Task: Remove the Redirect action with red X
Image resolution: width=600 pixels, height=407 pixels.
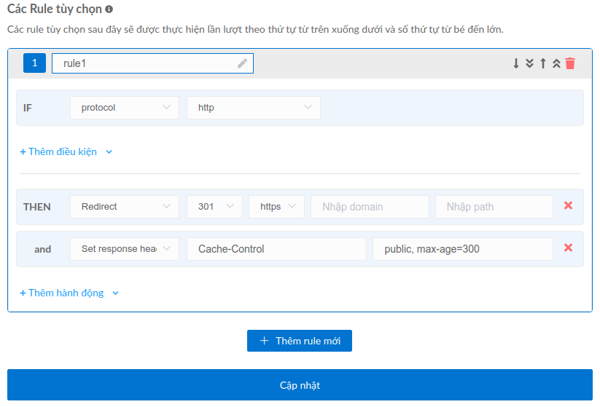Action: coord(568,205)
